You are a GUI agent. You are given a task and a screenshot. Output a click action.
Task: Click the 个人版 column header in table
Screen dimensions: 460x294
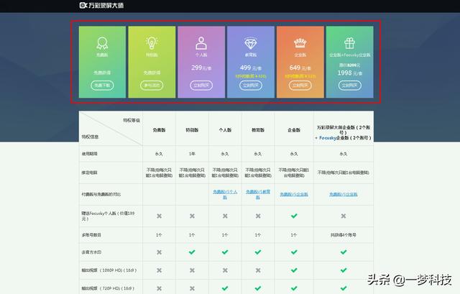tap(225, 130)
